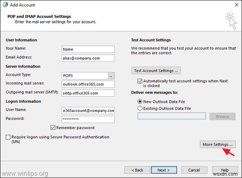This screenshot has width=242, height=178.
Task: Click the Test Account Settings button
Action: click(x=156, y=71)
